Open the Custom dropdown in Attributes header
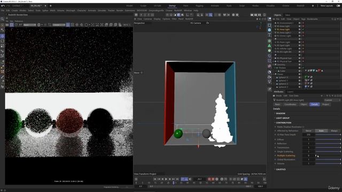Image resolution: width=342 pixels, height=192 pixels. click(332, 100)
